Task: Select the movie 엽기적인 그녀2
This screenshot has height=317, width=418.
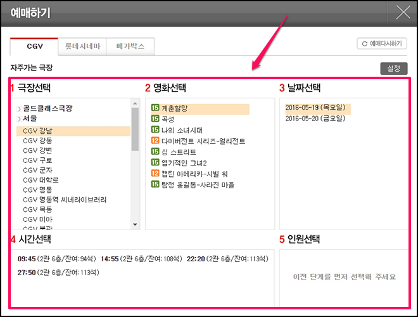Action: click(x=184, y=163)
